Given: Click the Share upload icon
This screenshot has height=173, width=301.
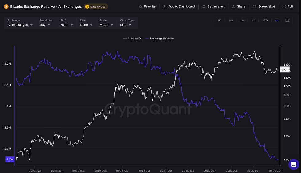Looking at the screenshot, I should [233, 6].
